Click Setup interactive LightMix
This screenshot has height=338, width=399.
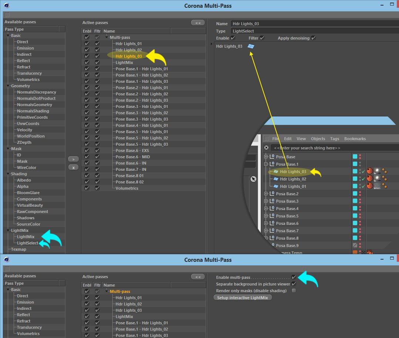(243, 297)
